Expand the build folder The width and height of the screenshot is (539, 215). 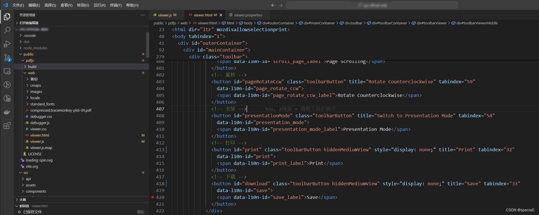(82, 67)
